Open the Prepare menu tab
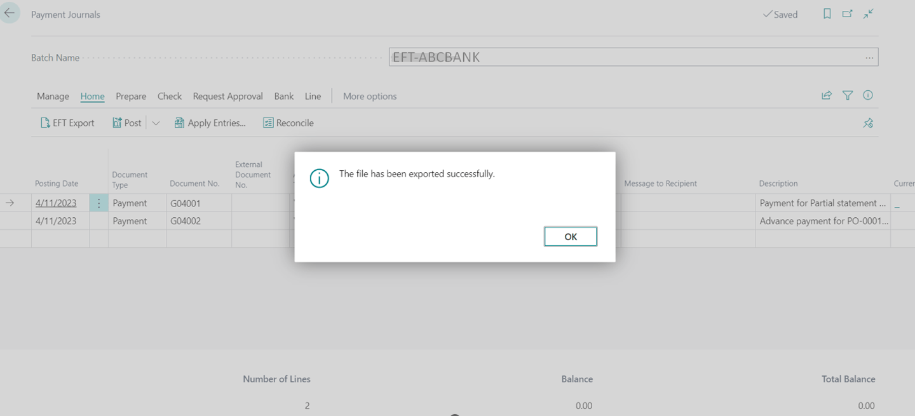This screenshot has width=915, height=416. [131, 97]
